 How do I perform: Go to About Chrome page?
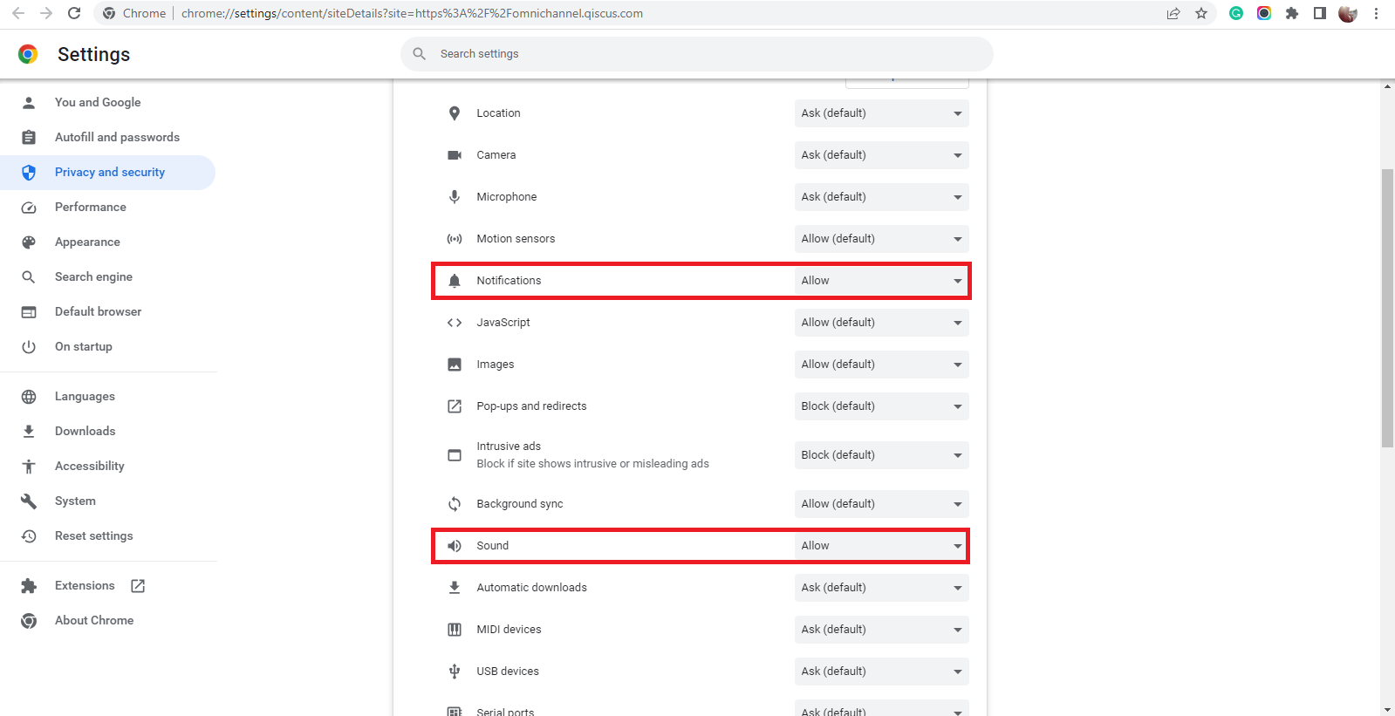click(94, 621)
